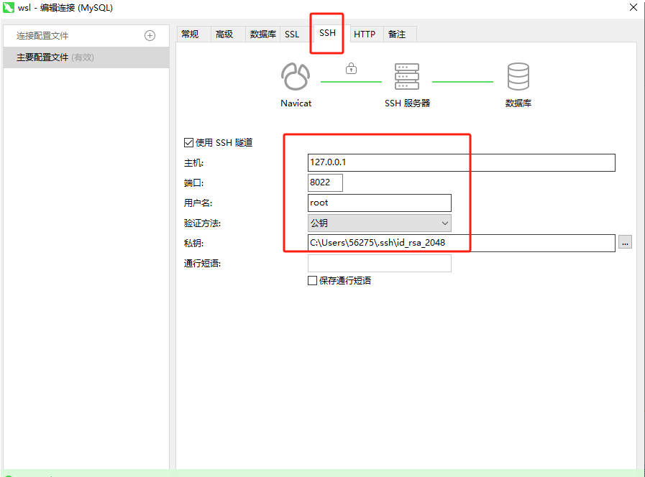Screen dimensions: 645x477
Task: Click the 用户名 field containing root
Action: click(x=379, y=203)
